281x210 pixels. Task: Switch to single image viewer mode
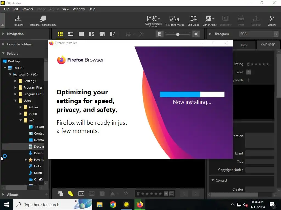(81, 34)
